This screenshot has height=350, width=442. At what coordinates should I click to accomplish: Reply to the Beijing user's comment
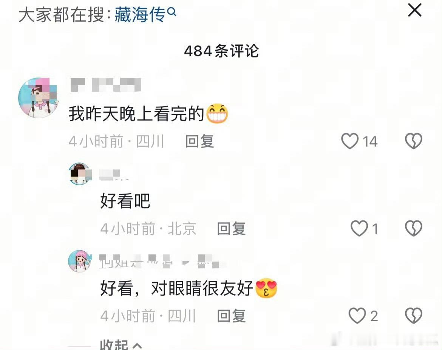tap(231, 228)
